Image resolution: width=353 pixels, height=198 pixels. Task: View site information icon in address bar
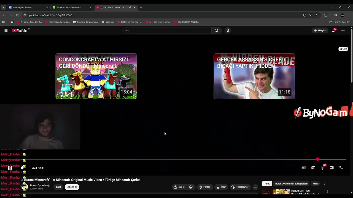pyautogui.click(x=25, y=15)
